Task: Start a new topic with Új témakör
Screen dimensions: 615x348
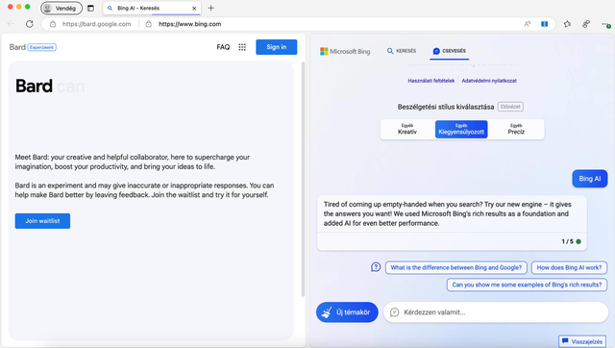Action: point(347,312)
